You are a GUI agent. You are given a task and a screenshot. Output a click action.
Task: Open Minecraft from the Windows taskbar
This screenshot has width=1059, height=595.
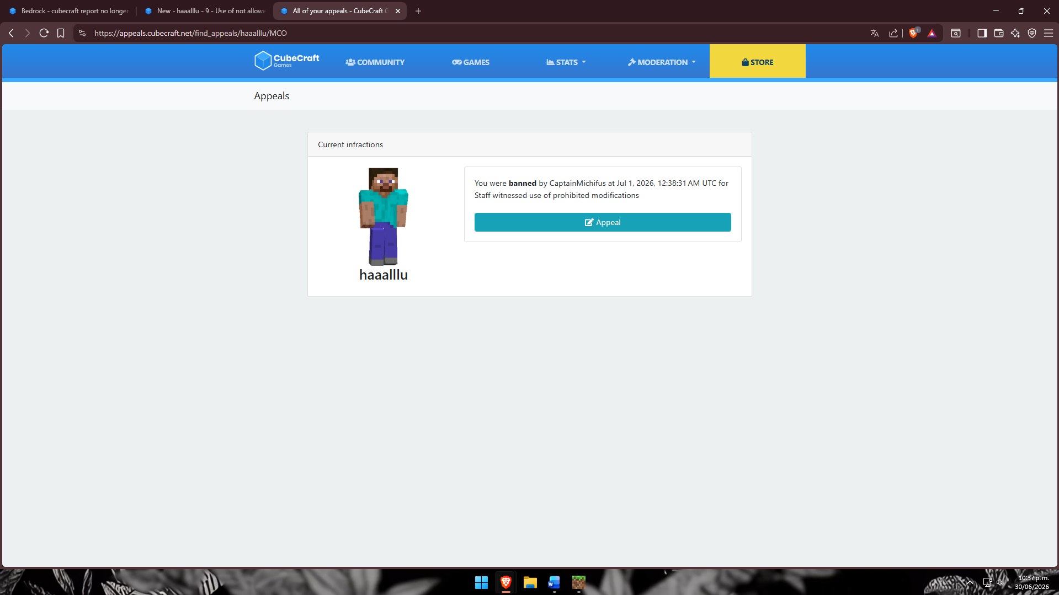tap(578, 582)
